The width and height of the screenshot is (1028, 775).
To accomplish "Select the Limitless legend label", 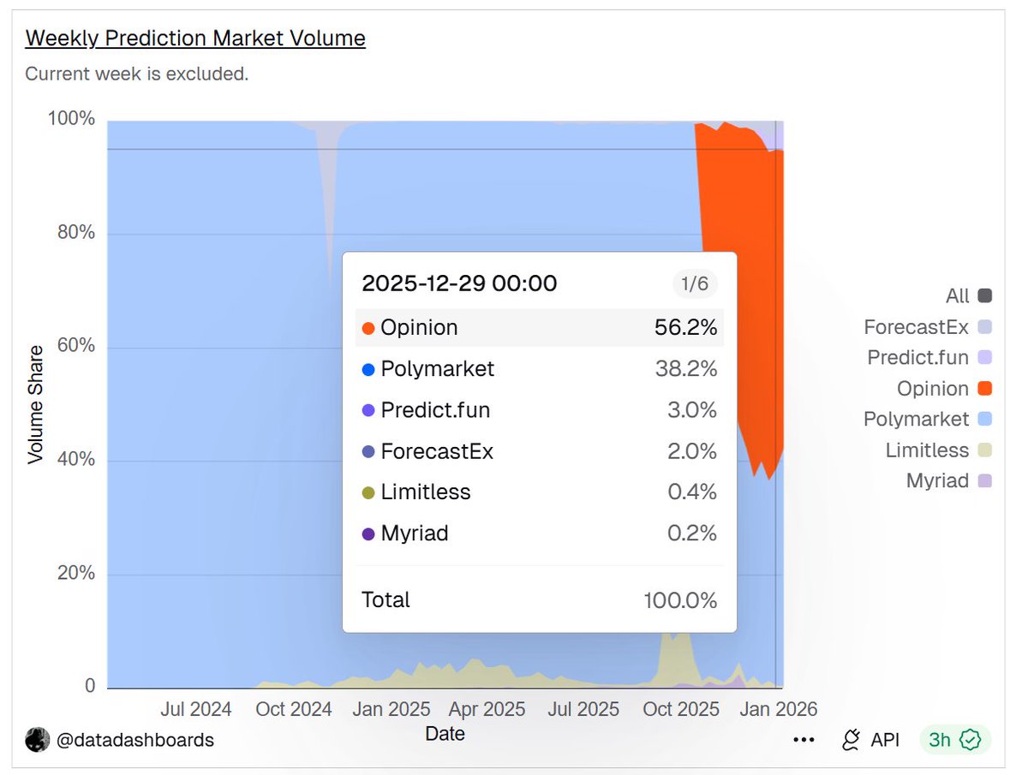I will point(927,450).
